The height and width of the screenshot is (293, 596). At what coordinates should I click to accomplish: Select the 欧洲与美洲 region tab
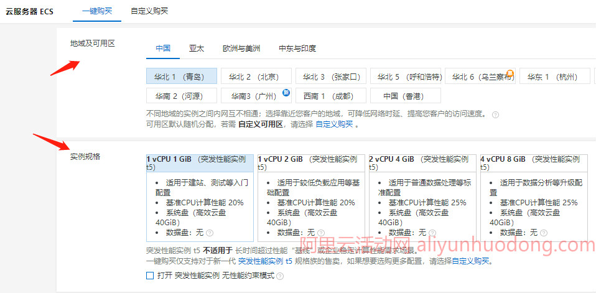[241, 49]
